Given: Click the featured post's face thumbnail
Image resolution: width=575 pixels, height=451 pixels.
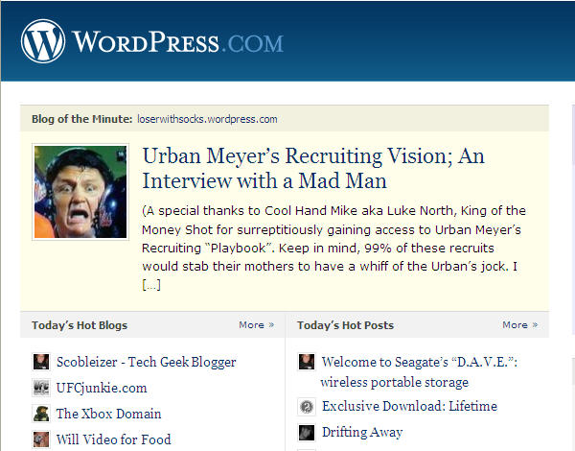Looking at the screenshot, I should coord(80,192).
